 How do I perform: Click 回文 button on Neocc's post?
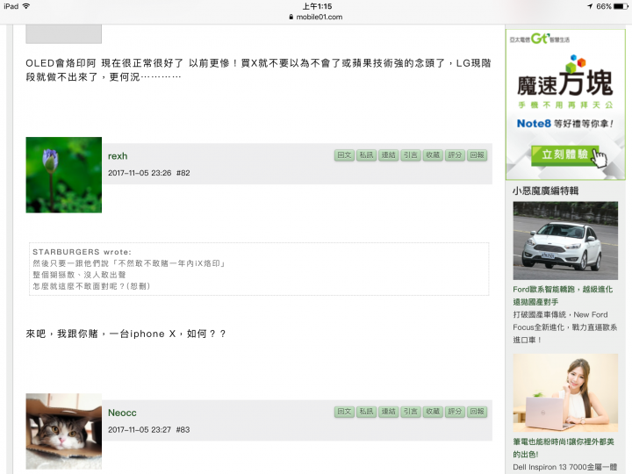[344, 412]
